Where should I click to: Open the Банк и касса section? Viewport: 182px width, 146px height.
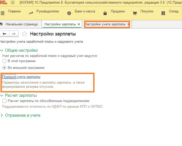pos(85,11)
